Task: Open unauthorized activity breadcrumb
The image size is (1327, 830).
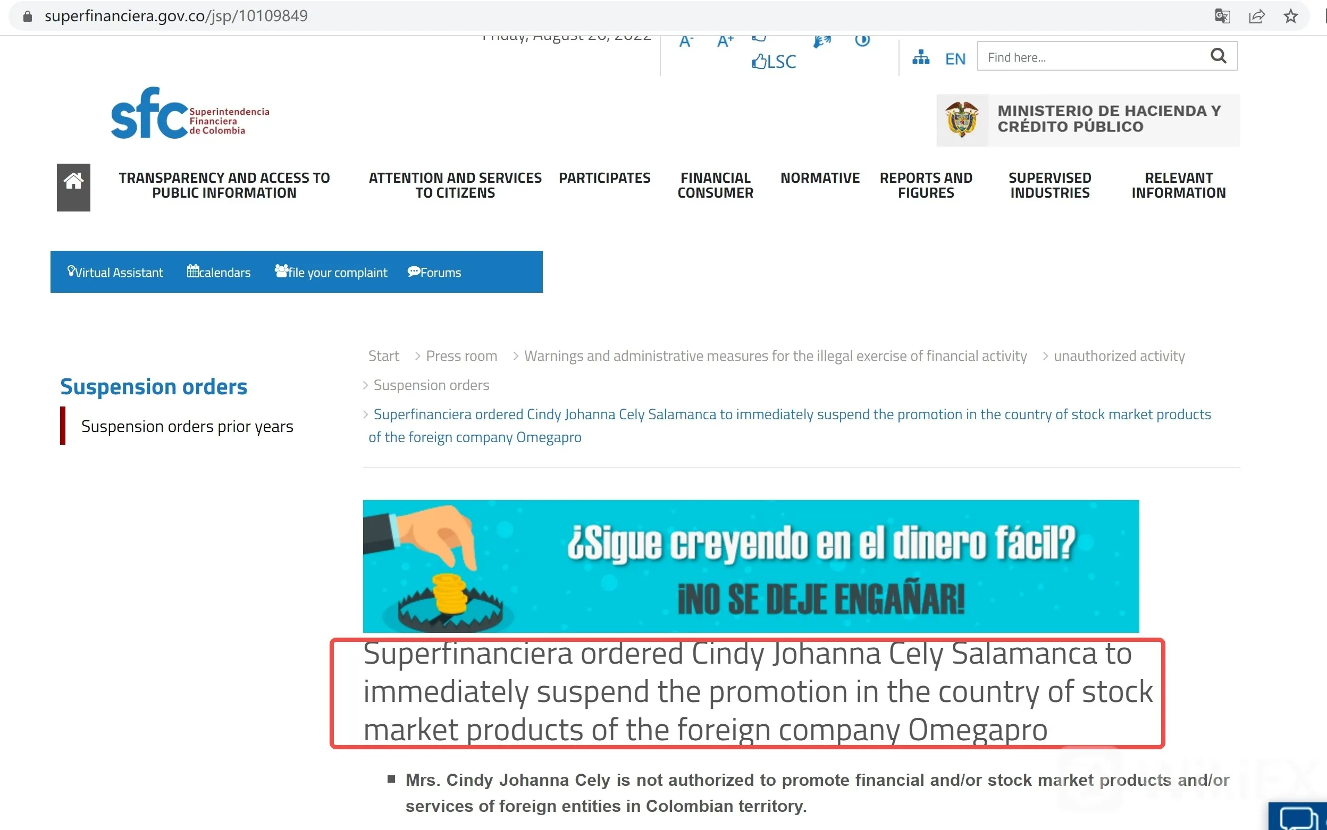Action: tap(1119, 355)
